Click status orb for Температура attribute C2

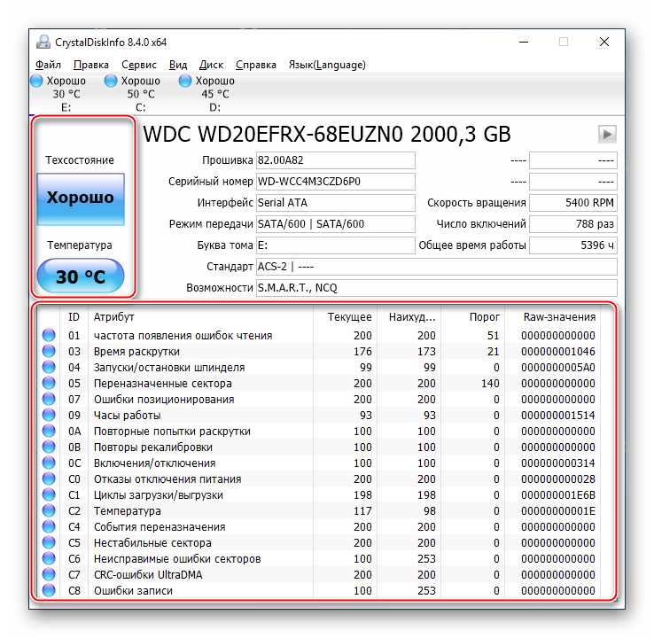coord(49,510)
